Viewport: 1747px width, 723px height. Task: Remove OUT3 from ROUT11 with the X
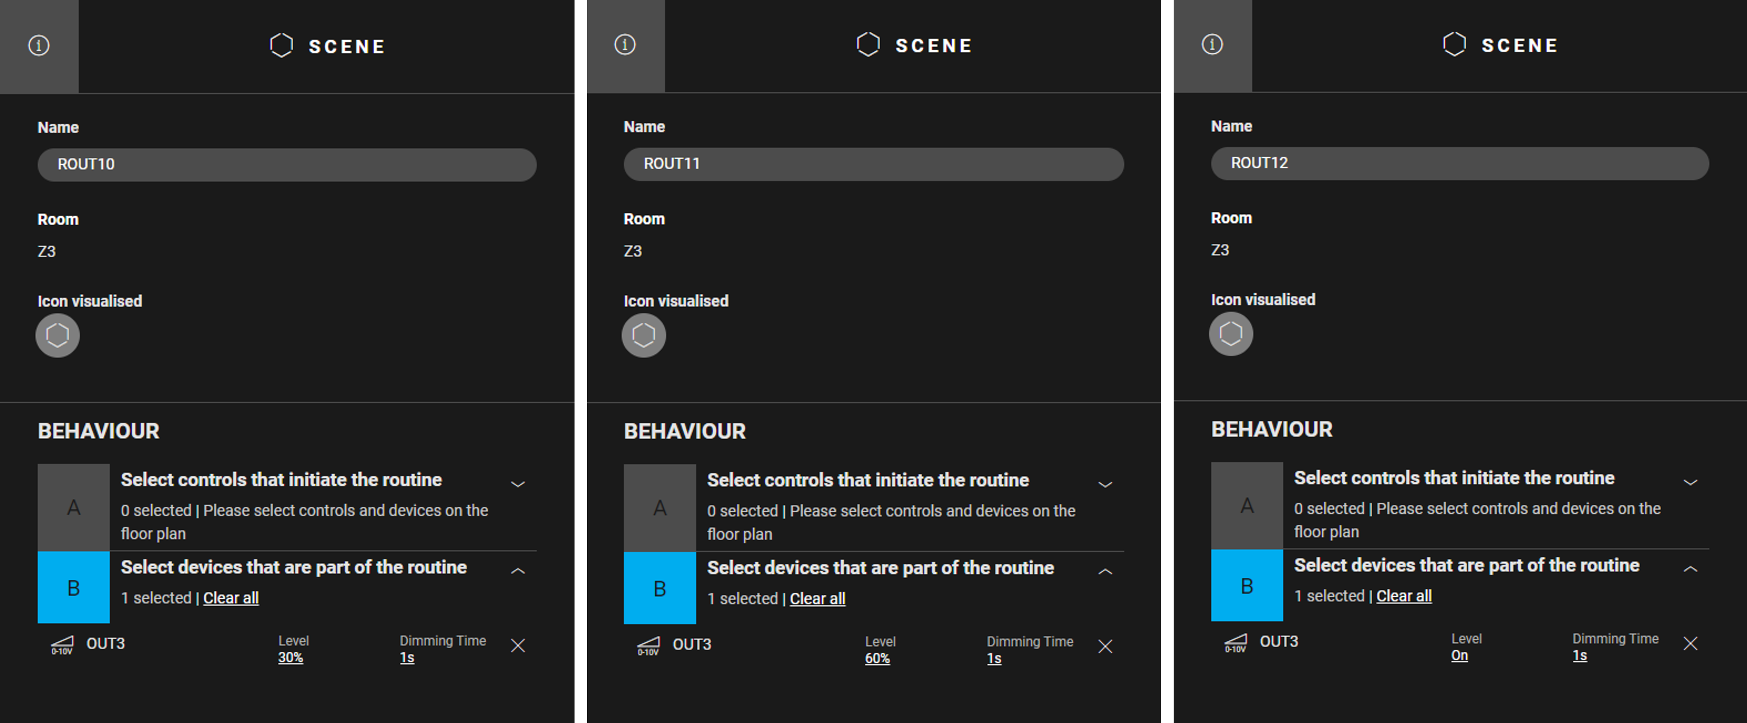1106,647
